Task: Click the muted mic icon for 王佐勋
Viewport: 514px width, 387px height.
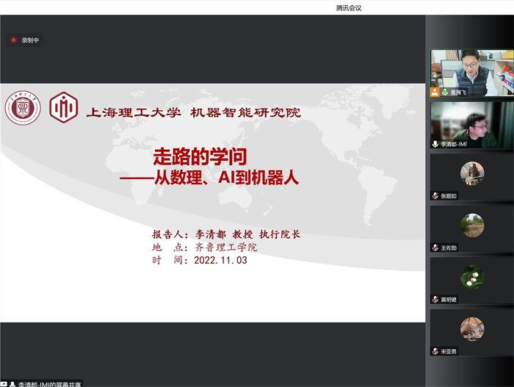Action: tap(435, 247)
